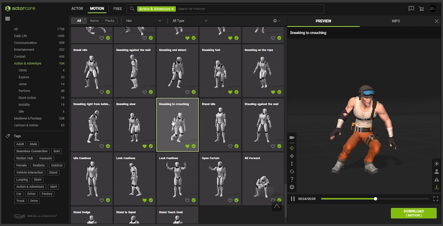Favorite the Sneak Idle motion heart
The width and height of the screenshot is (443, 226).
pyautogui.click(x=102, y=92)
